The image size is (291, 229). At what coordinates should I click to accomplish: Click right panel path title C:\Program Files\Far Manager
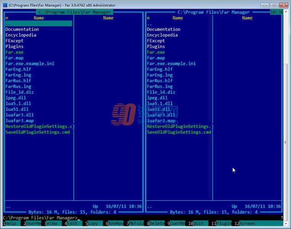tap(213, 12)
